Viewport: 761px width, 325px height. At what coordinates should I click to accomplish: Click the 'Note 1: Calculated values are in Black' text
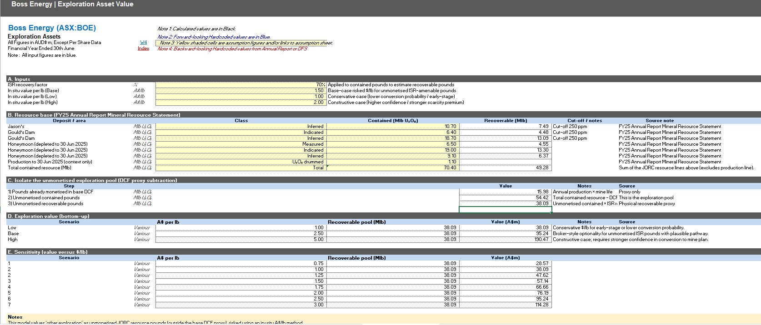coord(196,29)
